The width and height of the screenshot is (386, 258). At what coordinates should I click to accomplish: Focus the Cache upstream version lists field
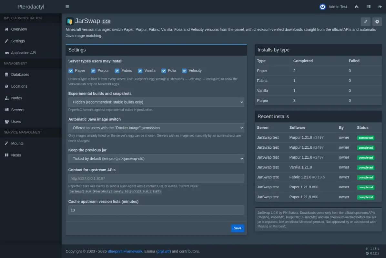pos(156,210)
